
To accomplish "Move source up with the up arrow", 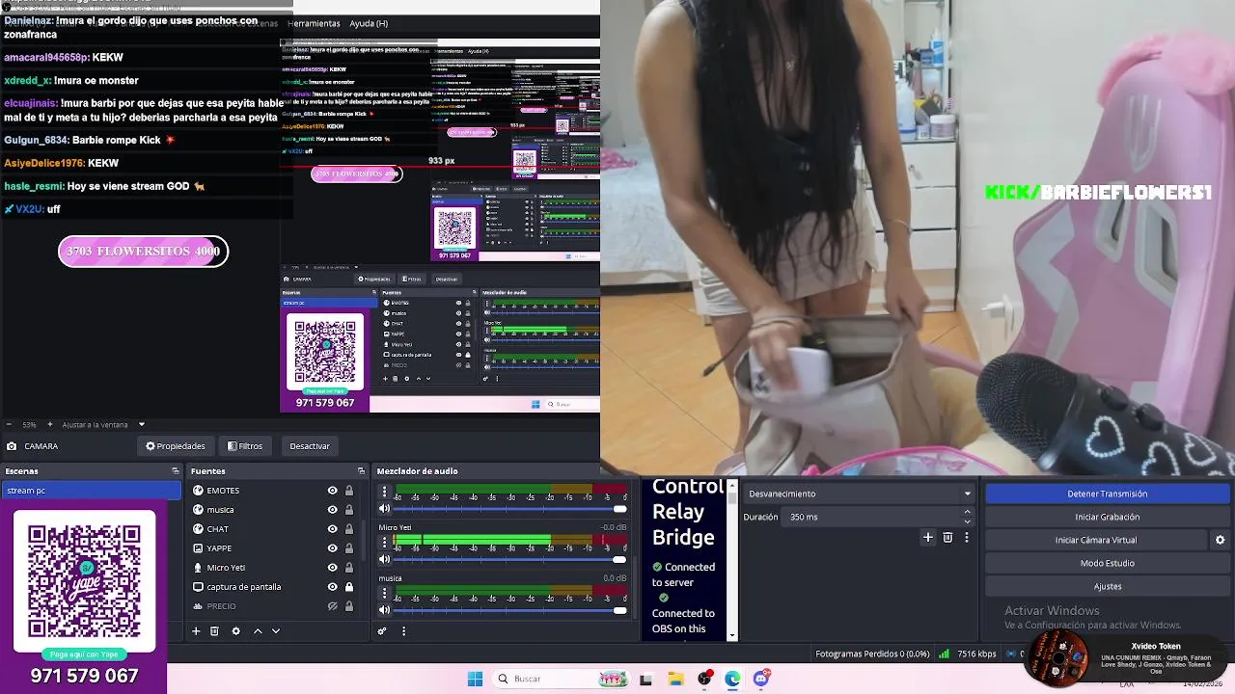I will [258, 631].
